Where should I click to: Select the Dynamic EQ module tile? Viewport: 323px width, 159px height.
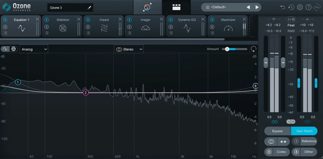(x=186, y=26)
